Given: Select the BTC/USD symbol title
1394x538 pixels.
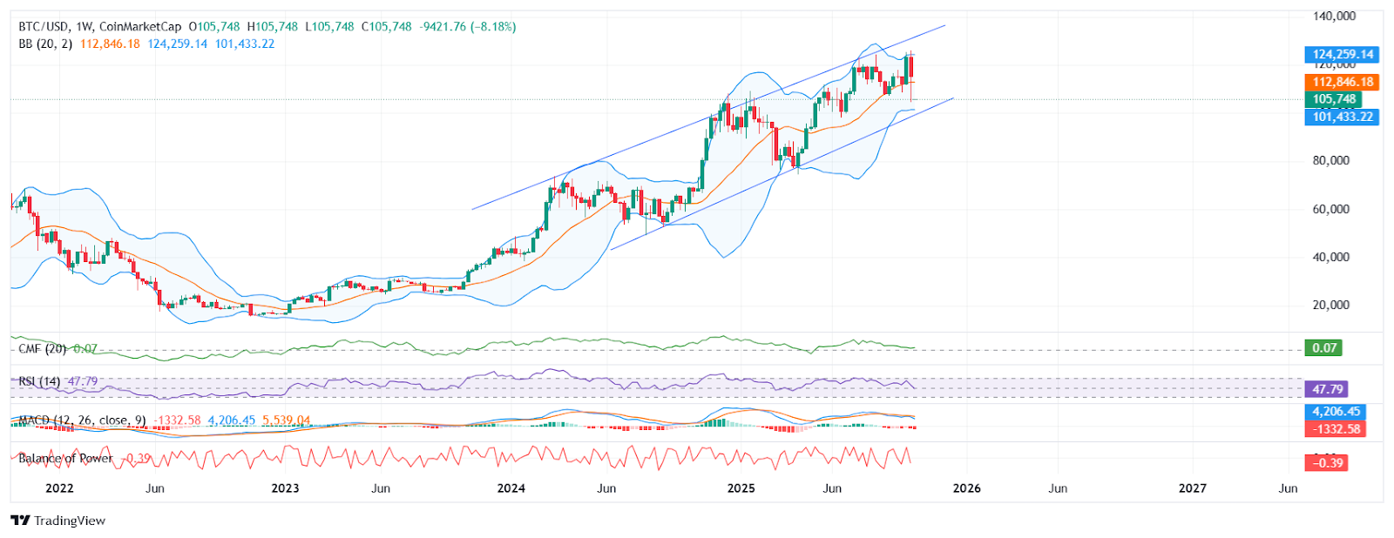Looking at the screenshot, I should tap(44, 27).
